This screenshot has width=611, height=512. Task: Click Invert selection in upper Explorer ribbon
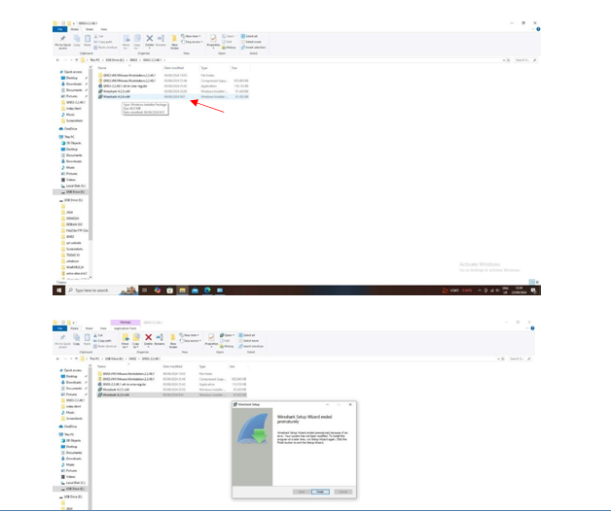point(253,47)
